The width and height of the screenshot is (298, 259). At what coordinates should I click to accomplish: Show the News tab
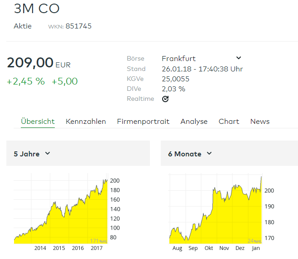click(260, 122)
